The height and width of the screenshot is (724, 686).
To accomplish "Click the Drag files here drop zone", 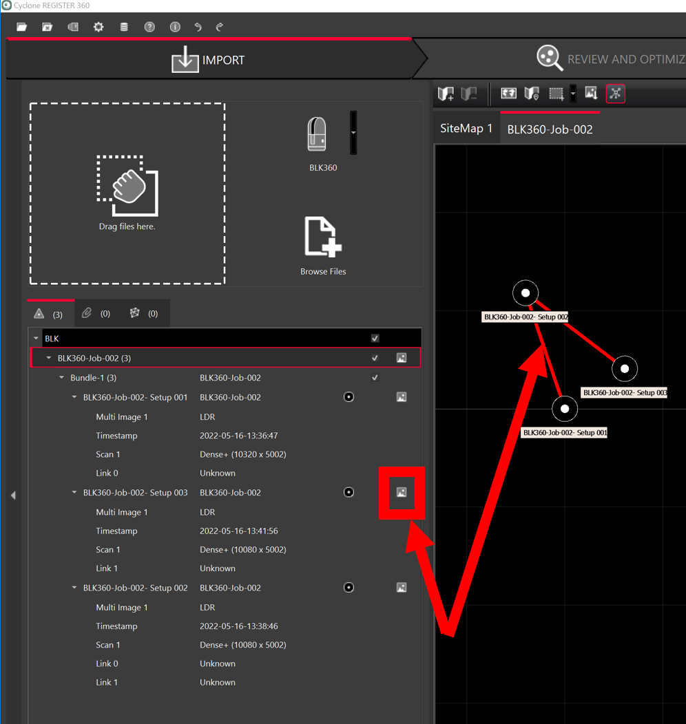I will (x=127, y=193).
